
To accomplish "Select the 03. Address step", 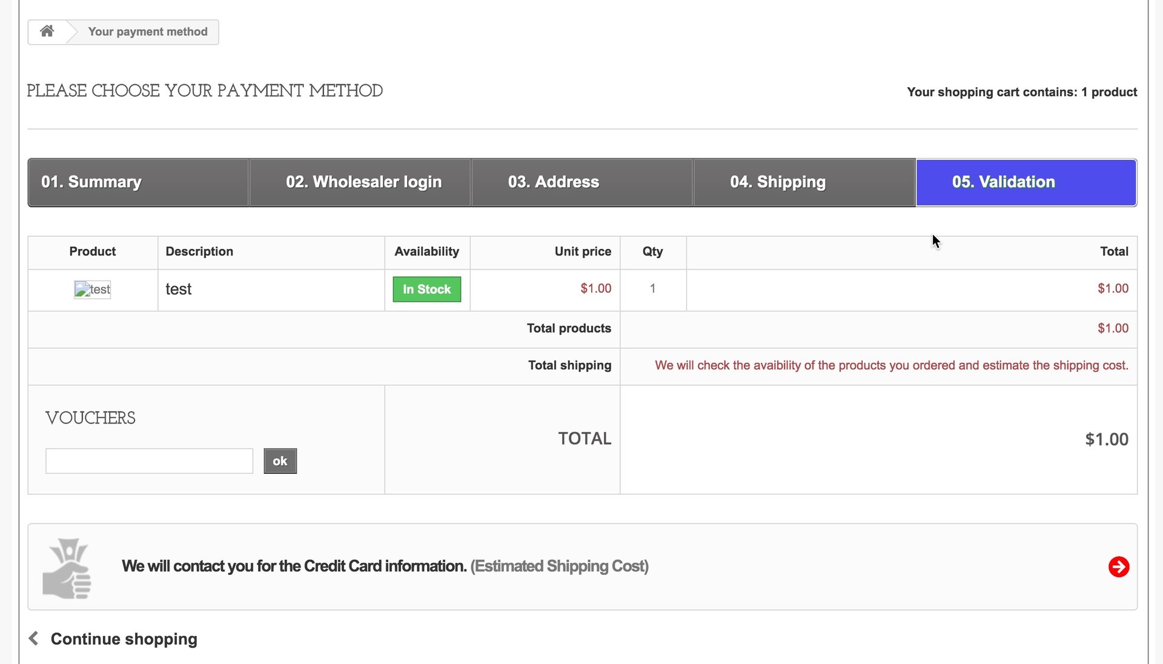I will (553, 182).
